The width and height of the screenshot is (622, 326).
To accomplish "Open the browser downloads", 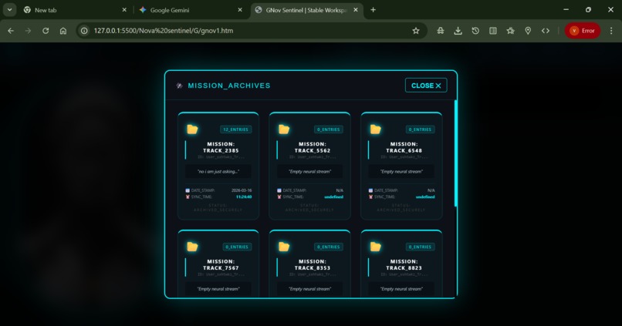I will click(x=458, y=31).
